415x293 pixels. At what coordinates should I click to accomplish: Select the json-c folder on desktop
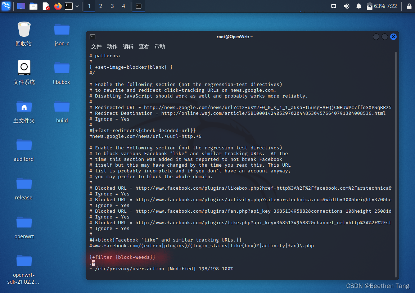pos(62,34)
